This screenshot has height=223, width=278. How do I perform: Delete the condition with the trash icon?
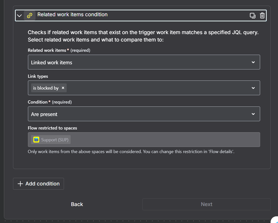(x=262, y=16)
